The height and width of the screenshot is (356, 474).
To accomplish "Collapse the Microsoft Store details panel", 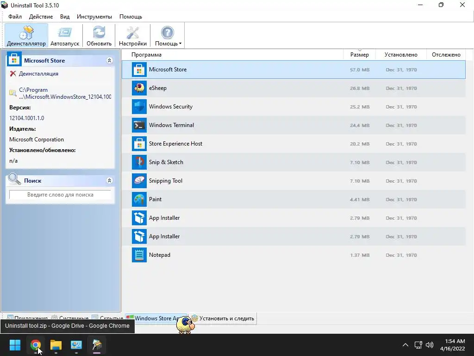I will tap(109, 61).
